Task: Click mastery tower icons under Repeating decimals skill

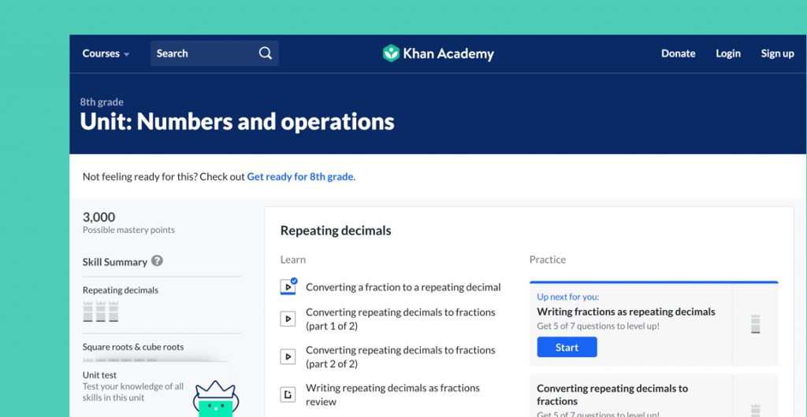Action: point(101,312)
